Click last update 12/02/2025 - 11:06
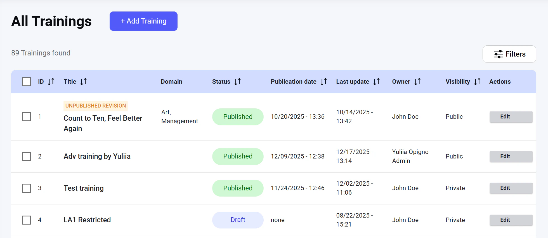Viewport: 548px width, 238px height. click(x=355, y=188)
